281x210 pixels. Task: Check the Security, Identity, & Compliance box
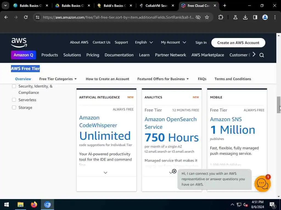click(14, 86)
